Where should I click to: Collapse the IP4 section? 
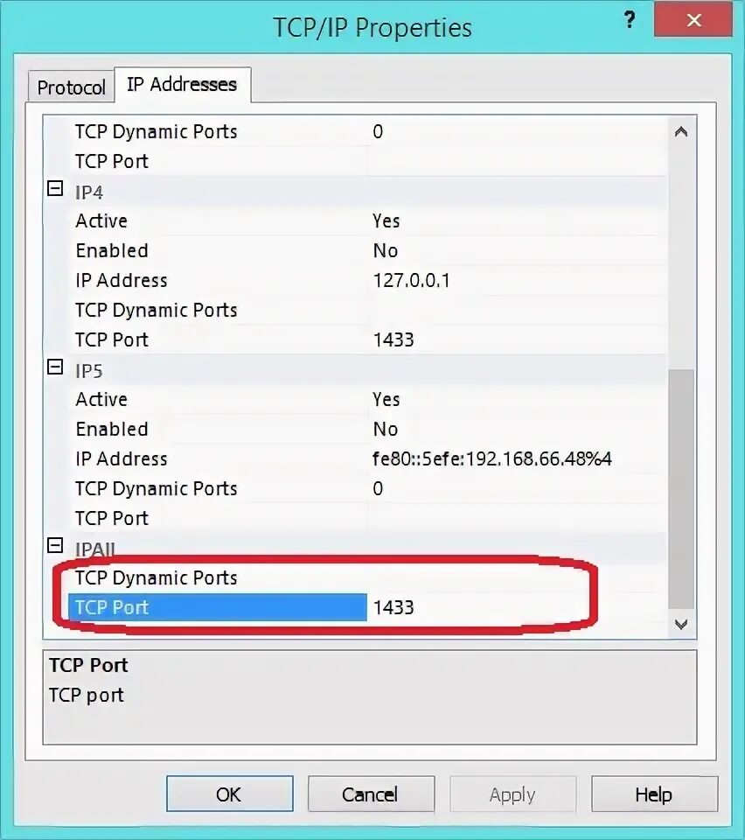(54, 187)
